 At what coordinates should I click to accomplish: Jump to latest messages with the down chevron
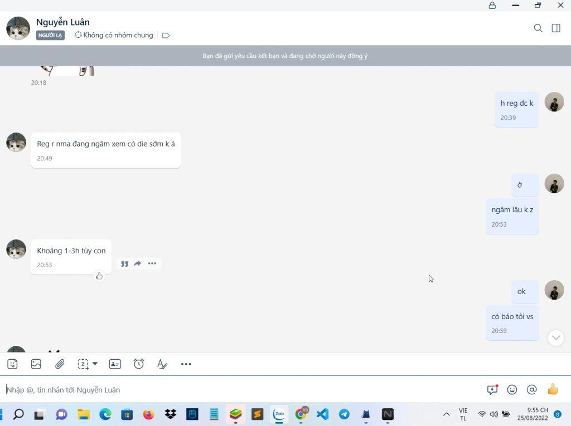pyautogui.click(x=556, y=337)
